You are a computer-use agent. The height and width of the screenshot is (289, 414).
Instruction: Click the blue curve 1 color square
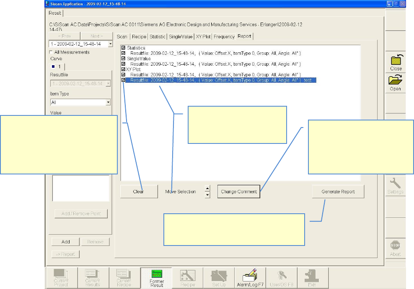(x=53, y=66)
